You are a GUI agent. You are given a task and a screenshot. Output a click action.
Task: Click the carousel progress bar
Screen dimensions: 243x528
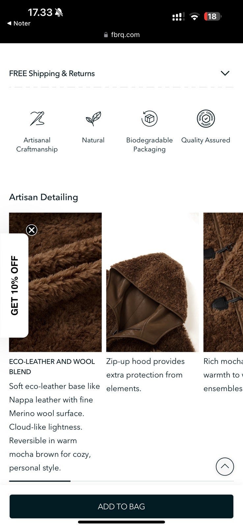(121, 481)
